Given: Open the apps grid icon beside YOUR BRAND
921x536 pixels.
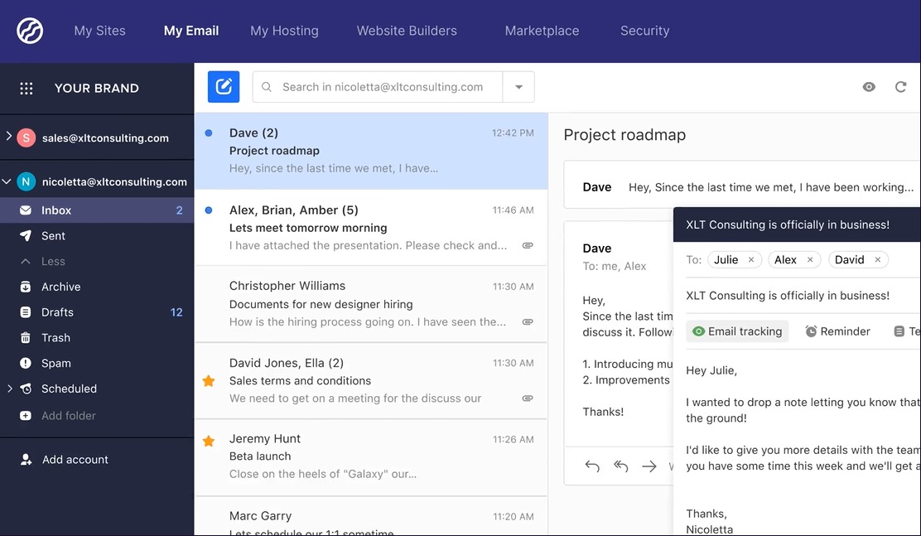Looking at the screenshot, I should coord(26,88).
